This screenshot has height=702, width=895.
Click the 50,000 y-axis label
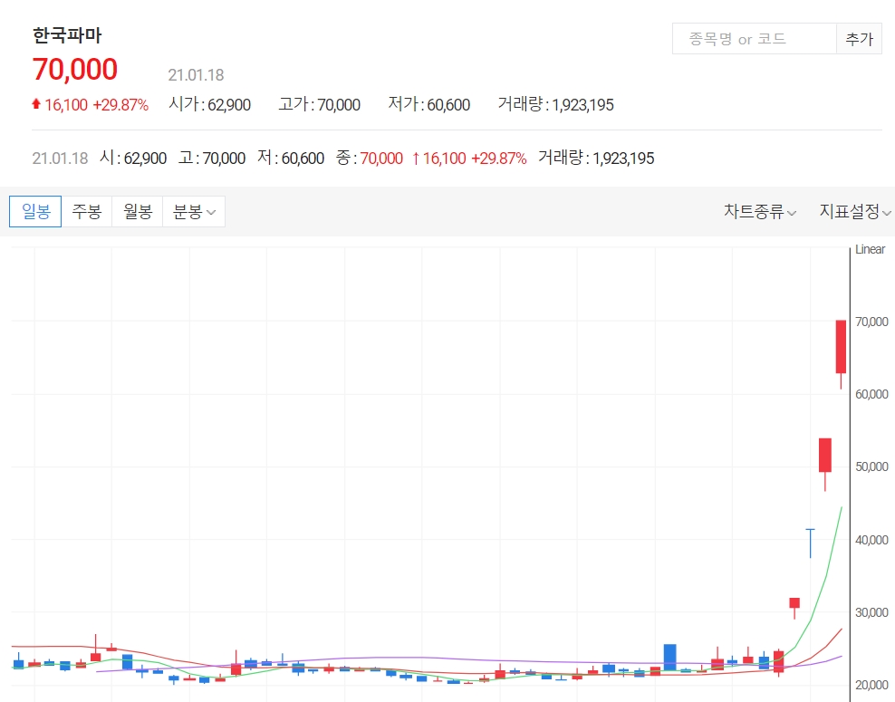(871, 466)
